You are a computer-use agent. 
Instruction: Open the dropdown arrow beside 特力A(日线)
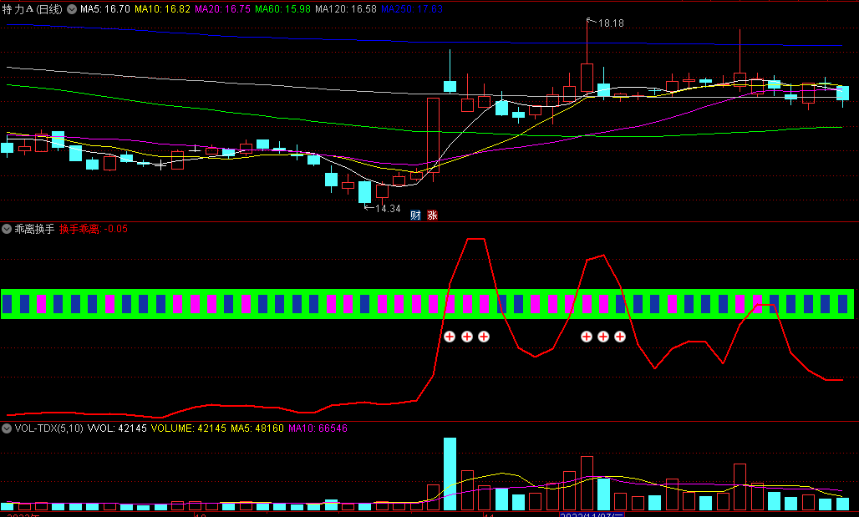(x=72, y=9)
